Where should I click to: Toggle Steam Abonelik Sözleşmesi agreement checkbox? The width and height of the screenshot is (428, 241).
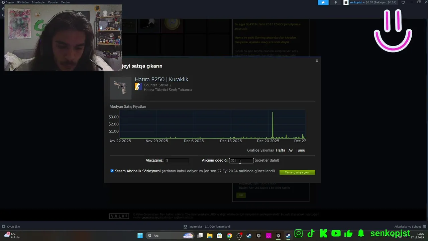coord(112,171)
